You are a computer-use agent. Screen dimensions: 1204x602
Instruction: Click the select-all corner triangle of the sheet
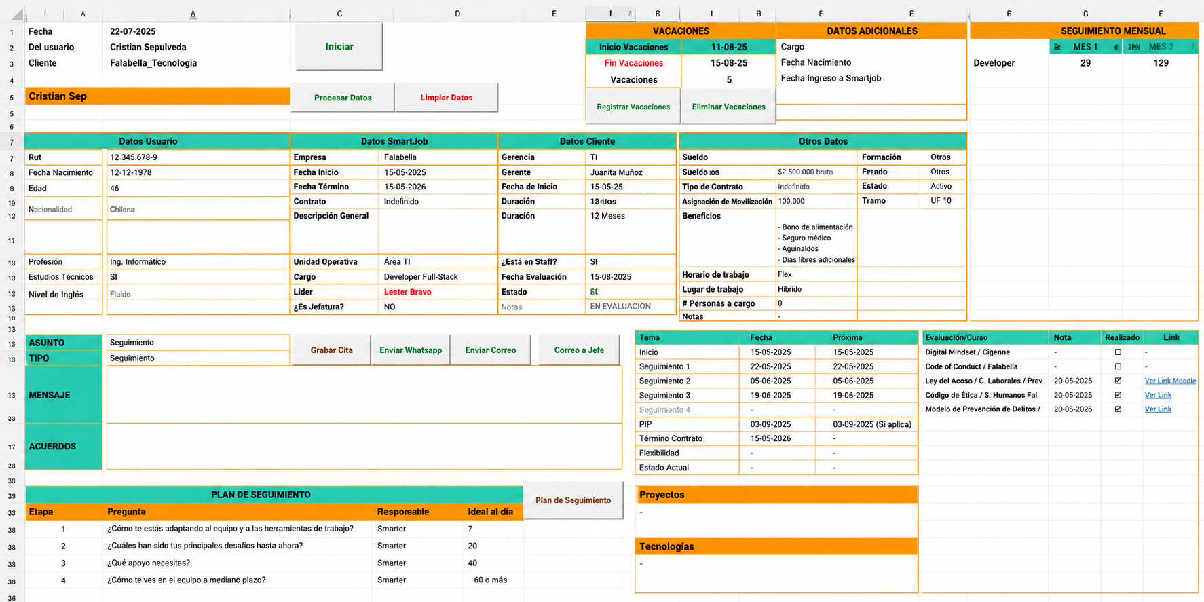click(16, 14)
